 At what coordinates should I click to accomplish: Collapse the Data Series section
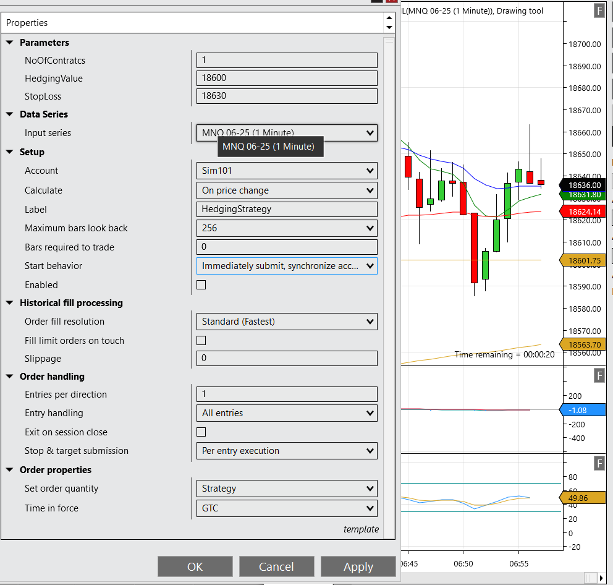click(10, 114)
